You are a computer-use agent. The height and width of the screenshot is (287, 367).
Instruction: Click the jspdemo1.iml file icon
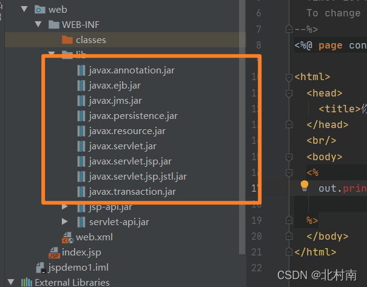[41, 268]
